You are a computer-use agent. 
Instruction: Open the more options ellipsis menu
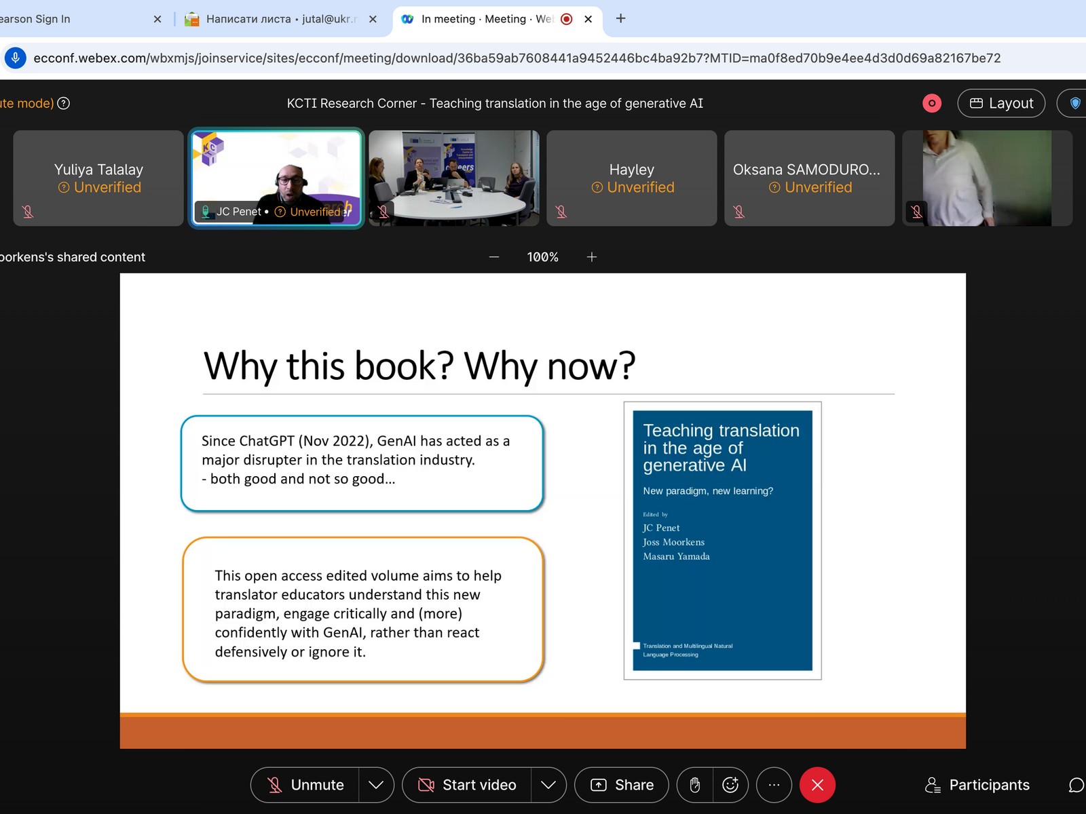pyautogui.click(x=774, y=785)
